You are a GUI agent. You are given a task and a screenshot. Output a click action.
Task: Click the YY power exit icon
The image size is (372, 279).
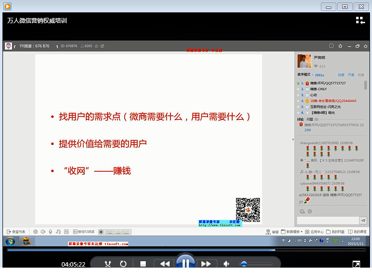pos(366,46)
